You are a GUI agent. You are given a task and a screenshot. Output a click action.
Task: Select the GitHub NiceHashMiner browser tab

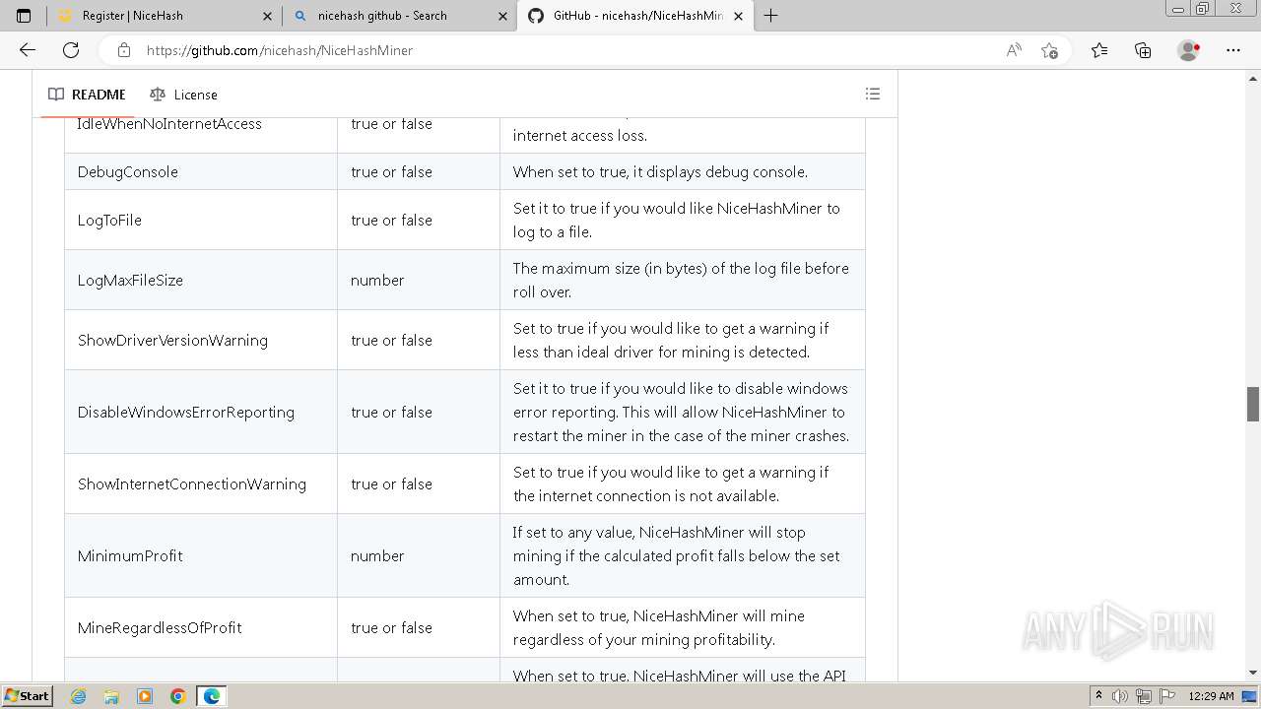tap(635, 16)
